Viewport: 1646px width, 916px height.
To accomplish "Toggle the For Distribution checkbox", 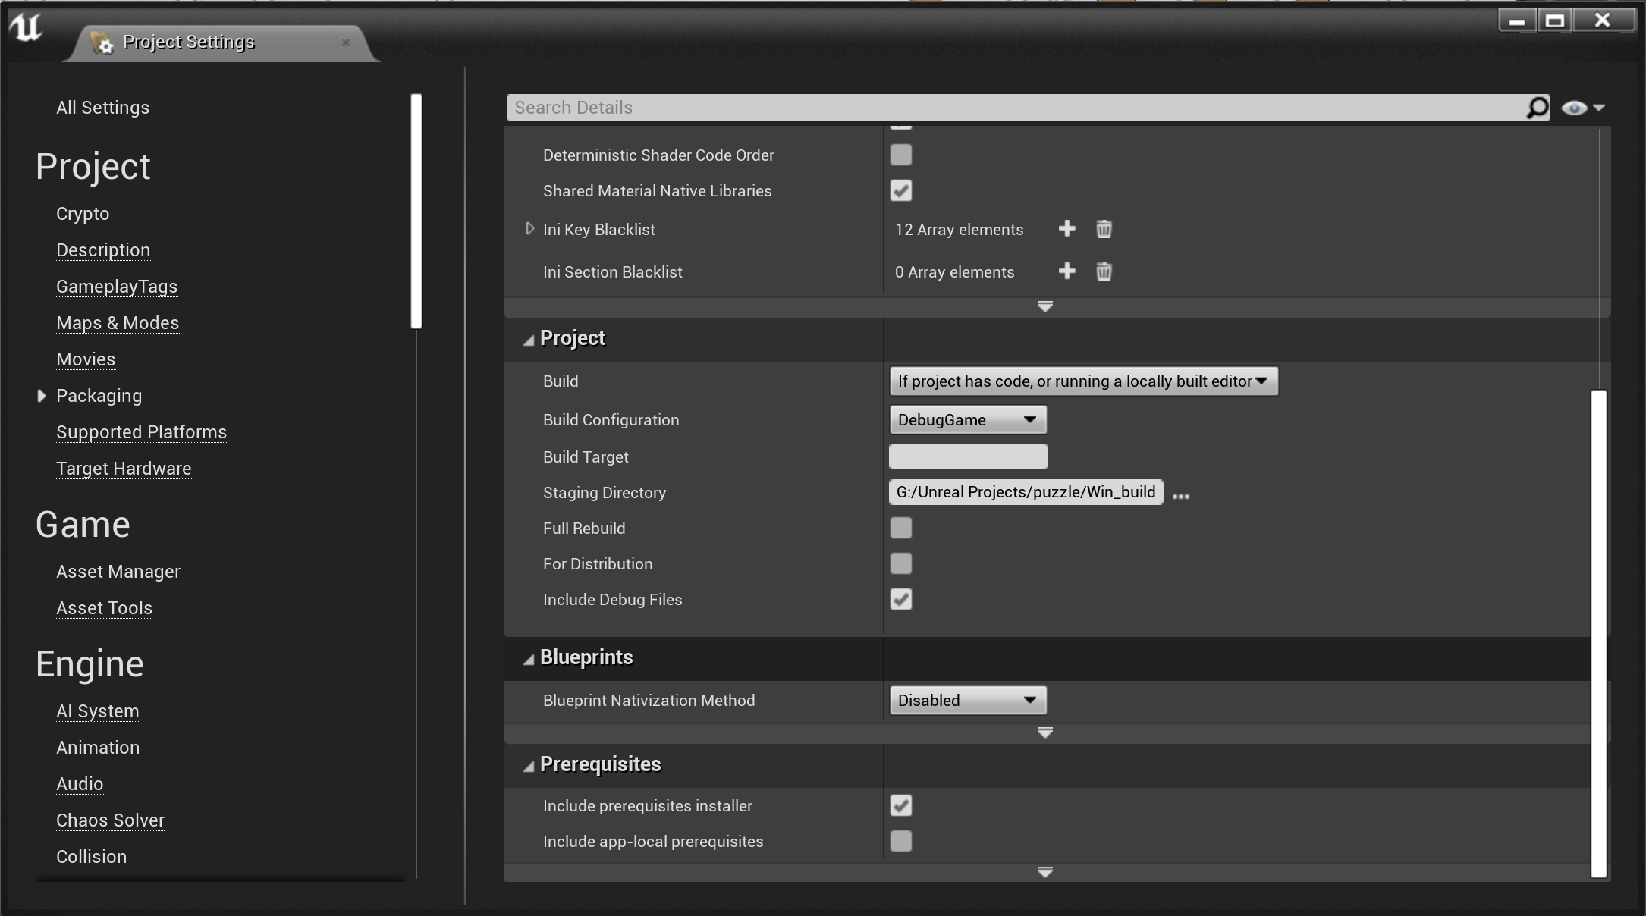I will click(901, 563).
